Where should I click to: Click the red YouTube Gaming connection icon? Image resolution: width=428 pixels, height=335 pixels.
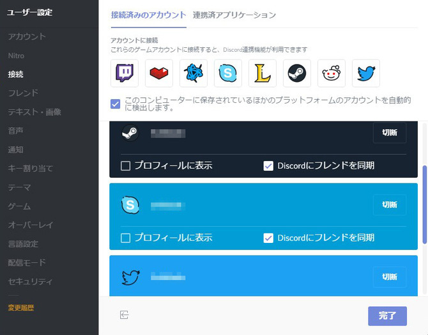click(x=159, y=74)
